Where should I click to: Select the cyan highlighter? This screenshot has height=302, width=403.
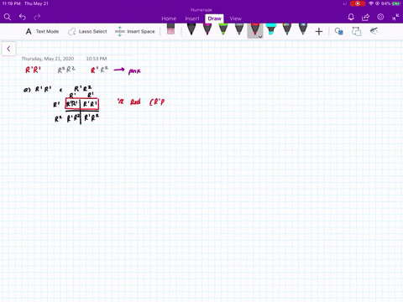tap(271, 29)
